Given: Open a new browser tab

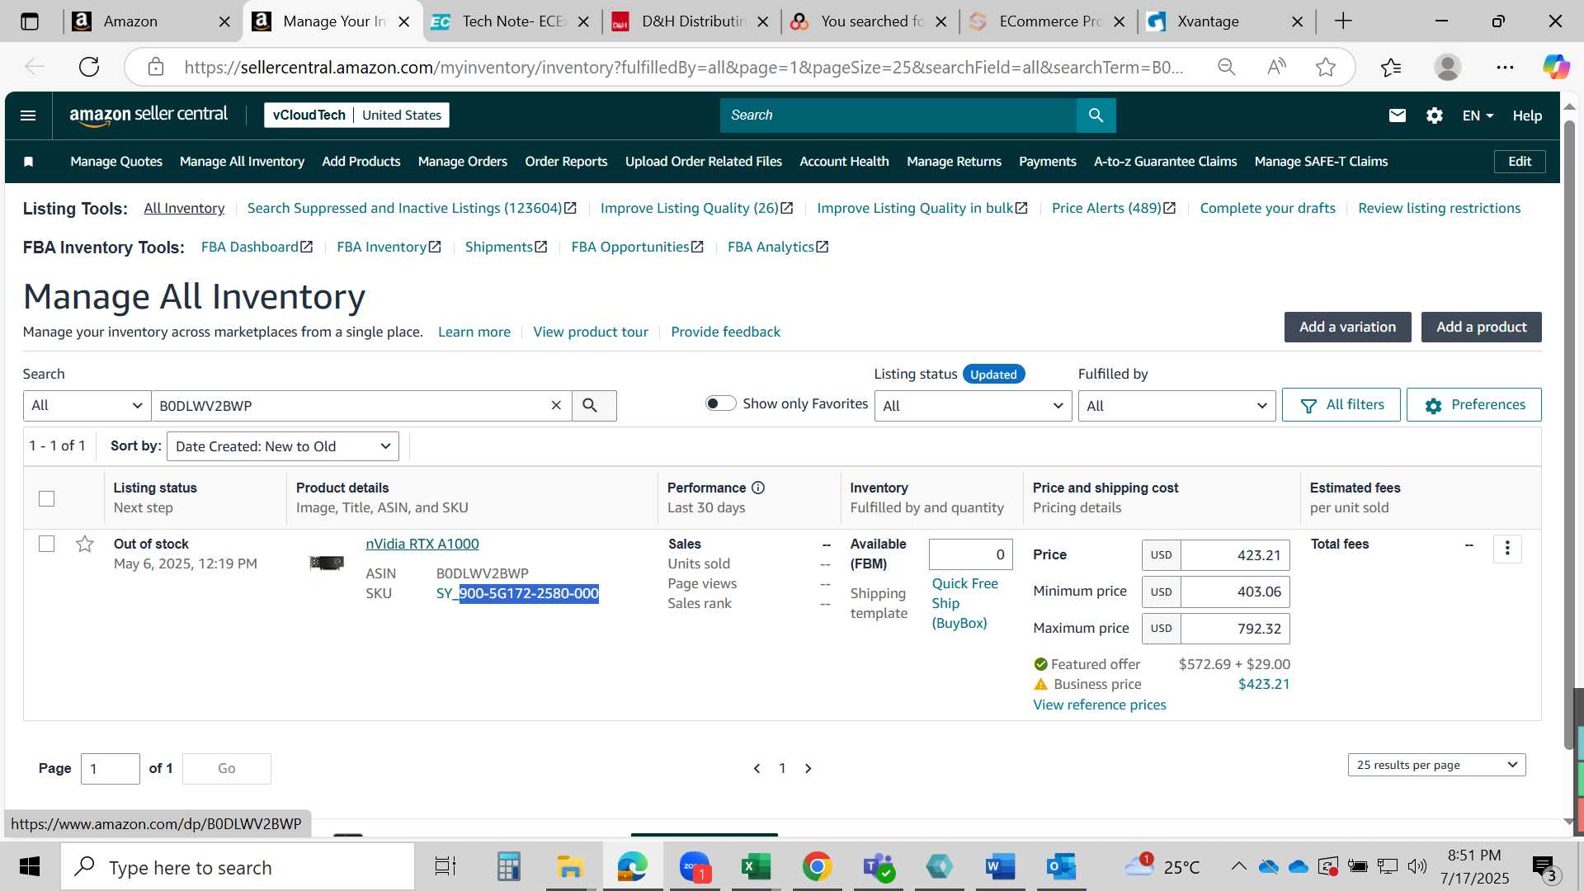Looking at the screenshot, I should (x=1343, y=21).
